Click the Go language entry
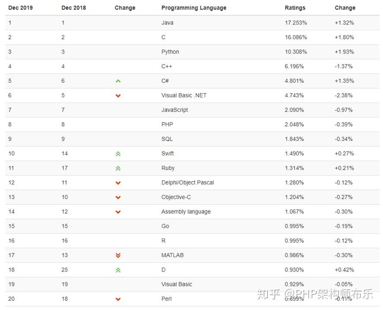Viewport: 383px width, 310px height. point(165,226)
